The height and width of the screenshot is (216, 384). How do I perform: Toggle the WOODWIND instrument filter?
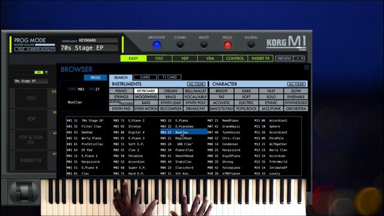point(146,97)
